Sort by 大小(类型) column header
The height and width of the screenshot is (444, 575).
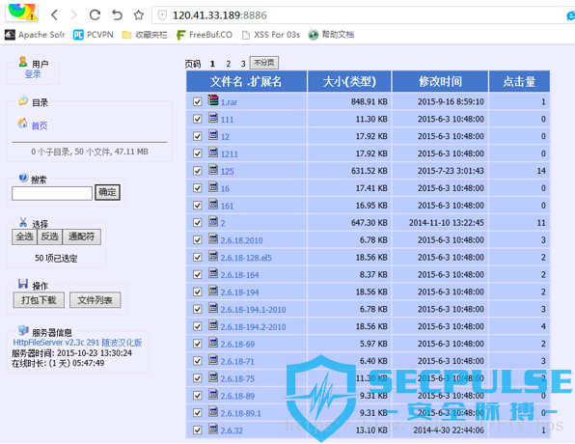coord(349,81)
